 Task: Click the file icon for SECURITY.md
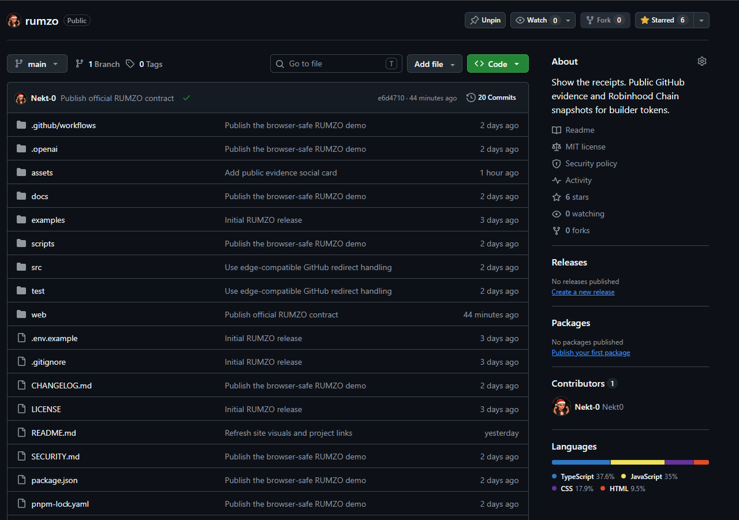coord(22,457)
